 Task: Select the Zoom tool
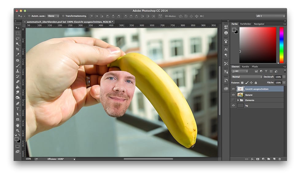18,131
